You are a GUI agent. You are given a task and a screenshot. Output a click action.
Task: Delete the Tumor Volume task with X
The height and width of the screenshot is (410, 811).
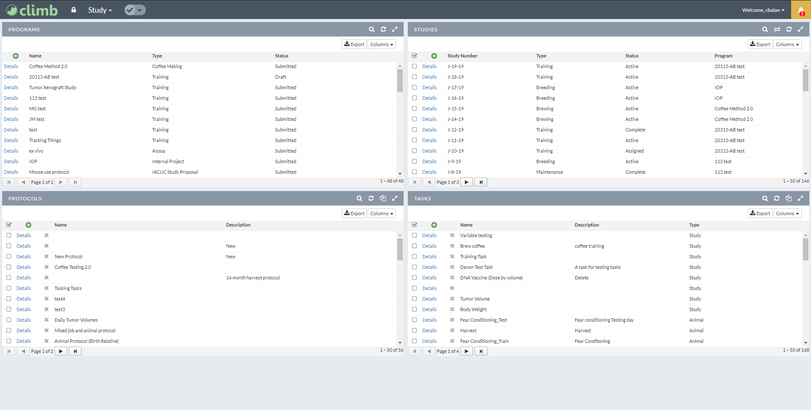click(x=452, y=299)
